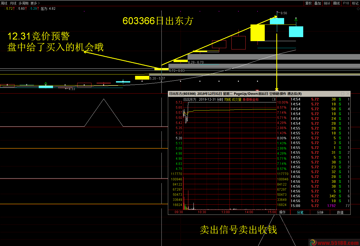Click the green arrow marker above 4.33 candle
Viewport: 360px width, 246px height.
tap(45, 84)
